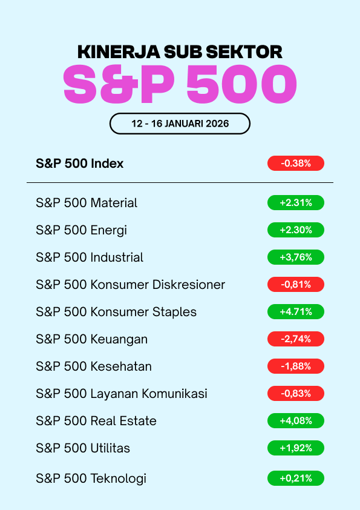
Task: Select the -2,74% Keuangan badge
Action: click(296, 339)
